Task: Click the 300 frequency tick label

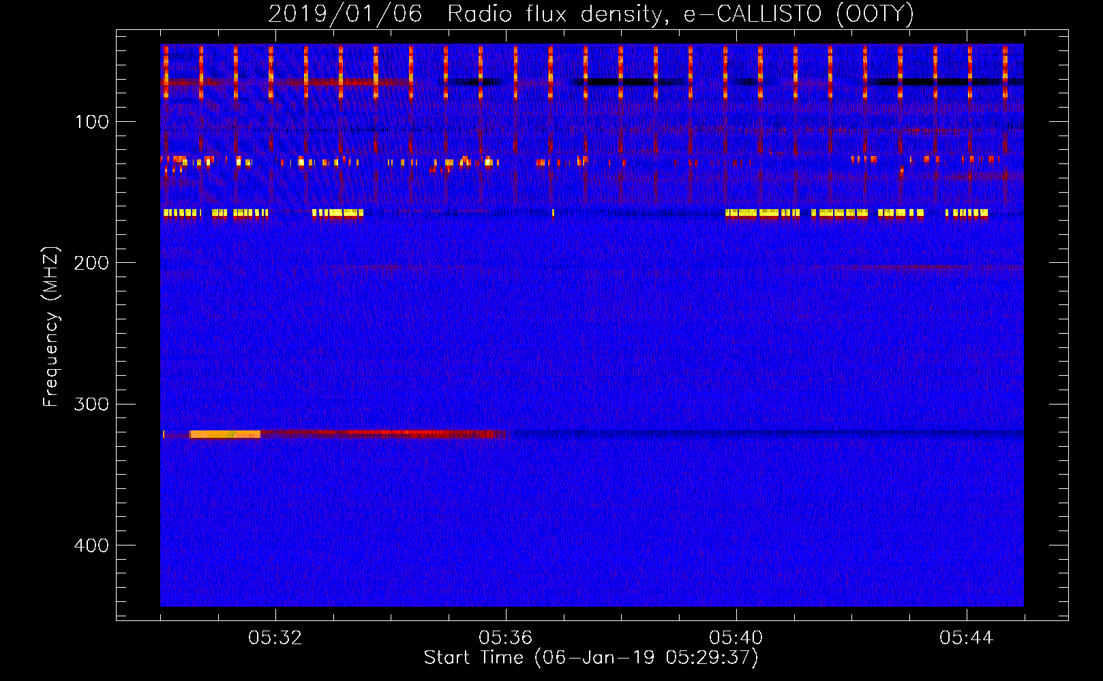Action: [x=91, y=404]
